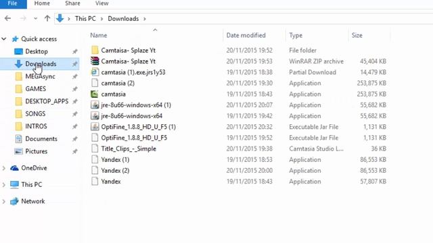The width and height of the screenshot is (433, 243).
Task: Click the pin icon beside SONGS
Action: pos(75,114)
